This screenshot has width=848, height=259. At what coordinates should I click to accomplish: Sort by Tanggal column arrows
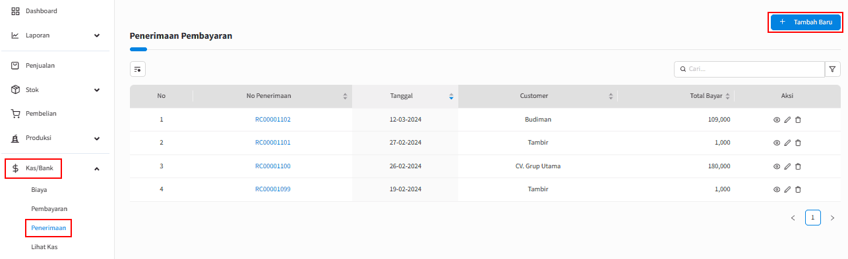(451, 96)
